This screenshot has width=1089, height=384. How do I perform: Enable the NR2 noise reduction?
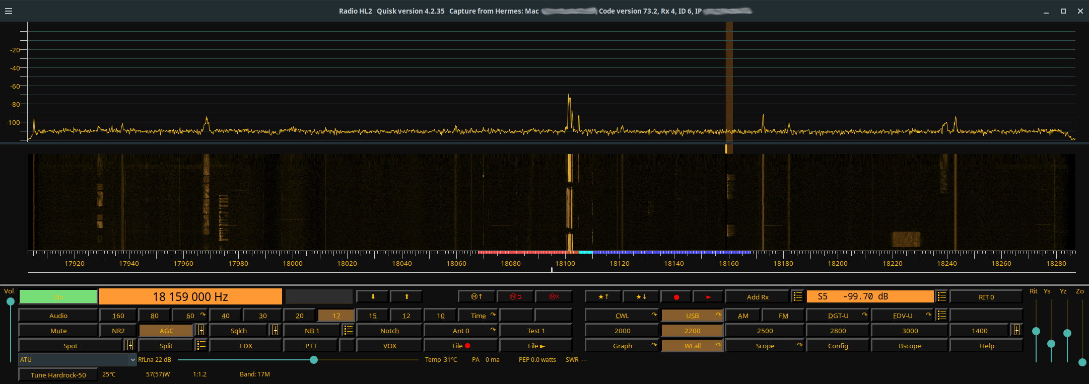pyautogui.click(x=118, y=331)
